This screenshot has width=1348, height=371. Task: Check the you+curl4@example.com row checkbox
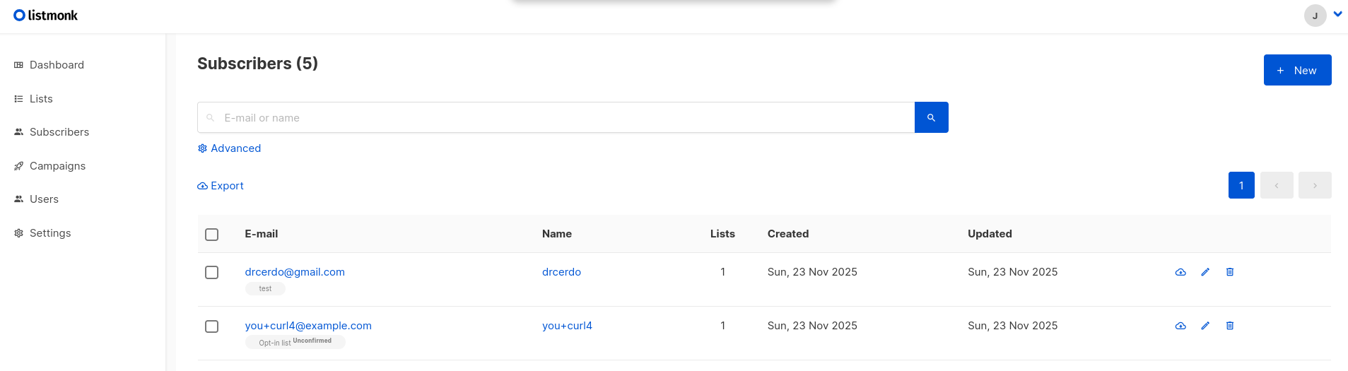coord(211,326)
